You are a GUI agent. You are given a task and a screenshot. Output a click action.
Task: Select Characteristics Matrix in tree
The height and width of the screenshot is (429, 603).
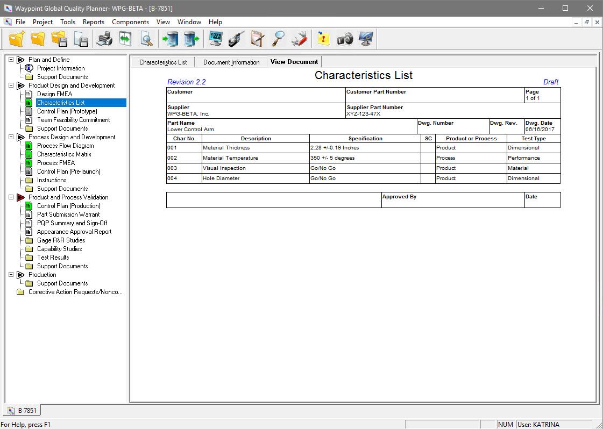64,154
